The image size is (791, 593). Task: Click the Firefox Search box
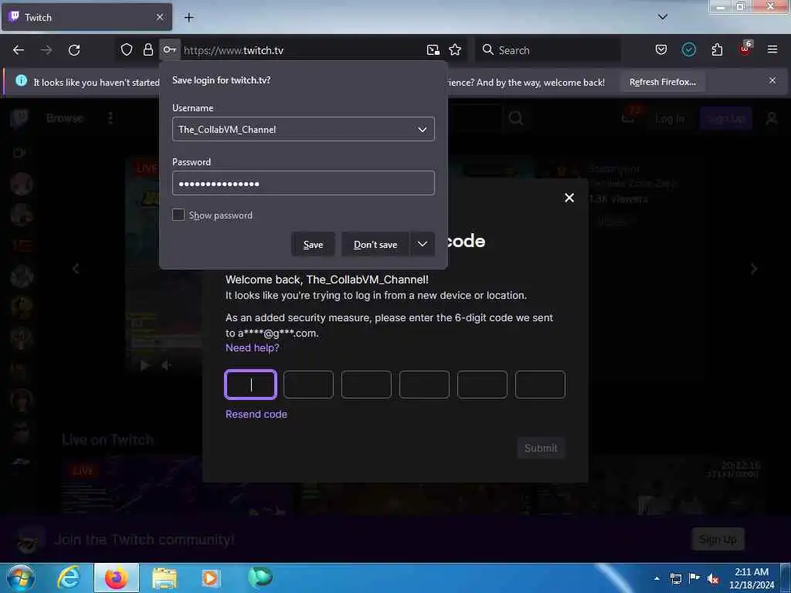548,50
